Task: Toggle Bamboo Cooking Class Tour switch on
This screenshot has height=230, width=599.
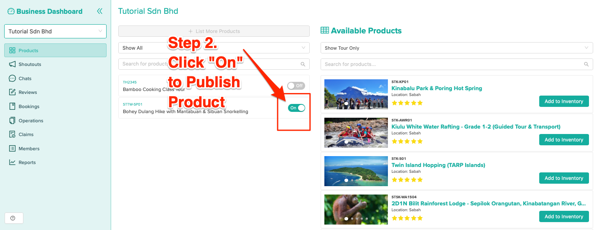Action: [296, 86]
